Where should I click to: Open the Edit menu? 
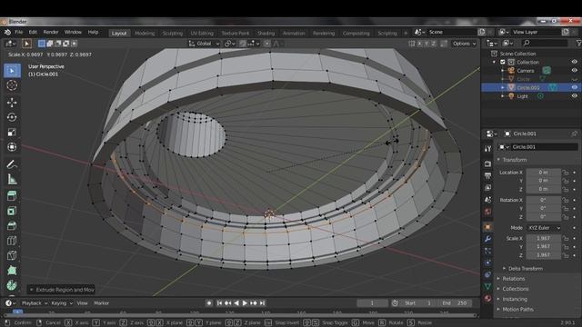coord(33,33)
